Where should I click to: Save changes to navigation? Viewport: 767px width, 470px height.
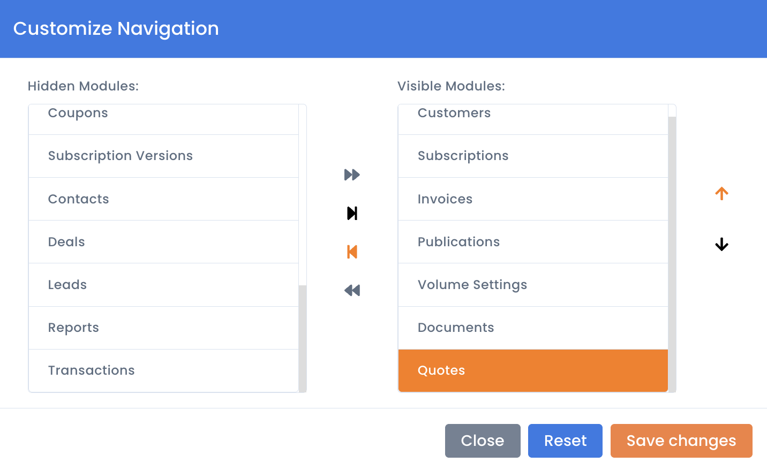tap(681, 441)
